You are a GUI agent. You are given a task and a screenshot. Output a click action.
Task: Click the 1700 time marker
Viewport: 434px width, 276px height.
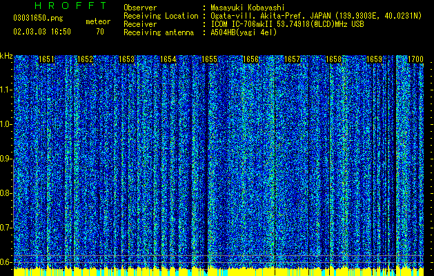(415, 59)
